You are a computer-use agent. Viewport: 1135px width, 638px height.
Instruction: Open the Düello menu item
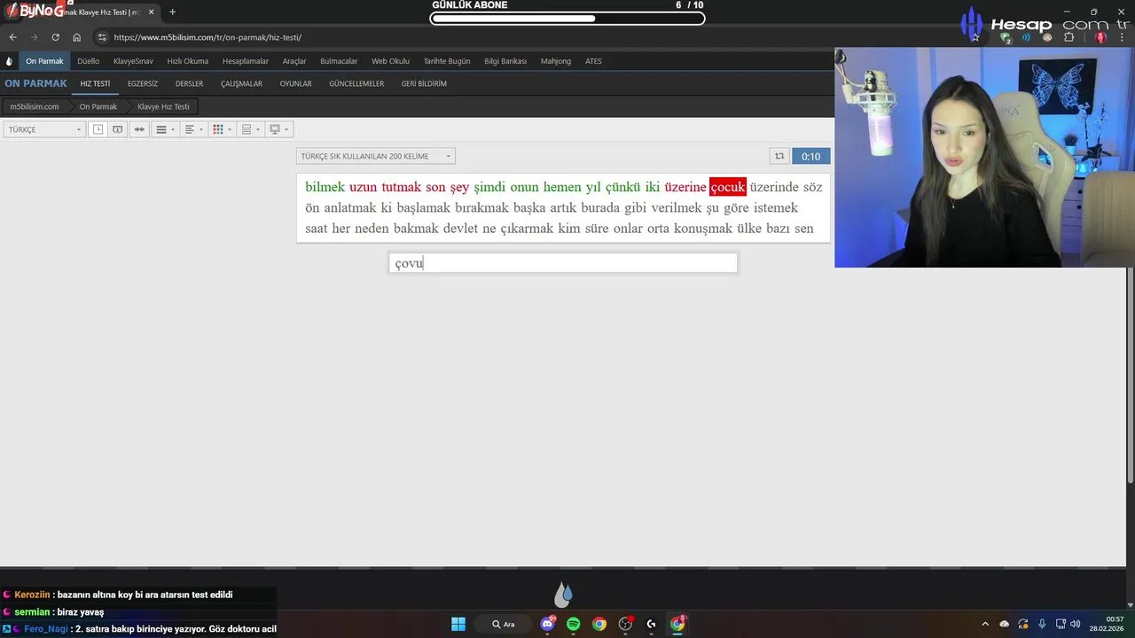(88, 61)
